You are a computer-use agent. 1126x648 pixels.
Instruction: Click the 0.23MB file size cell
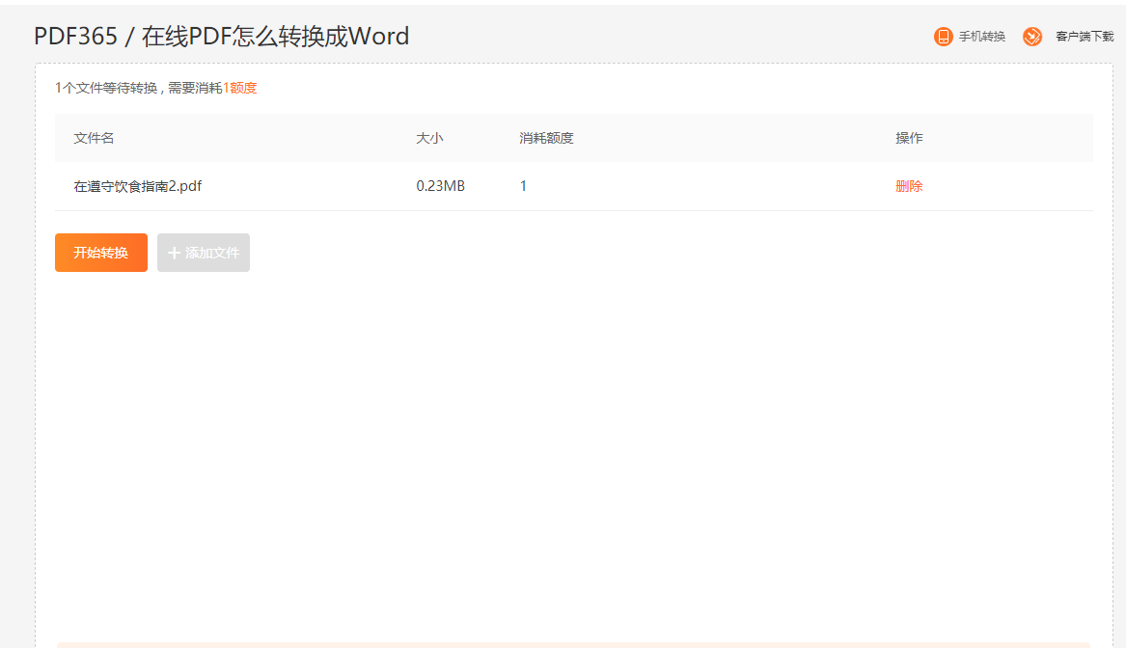coord(440,186)
